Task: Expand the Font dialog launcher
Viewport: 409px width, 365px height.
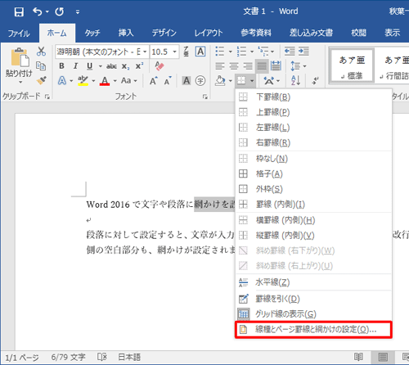Action: click(204, 97)
